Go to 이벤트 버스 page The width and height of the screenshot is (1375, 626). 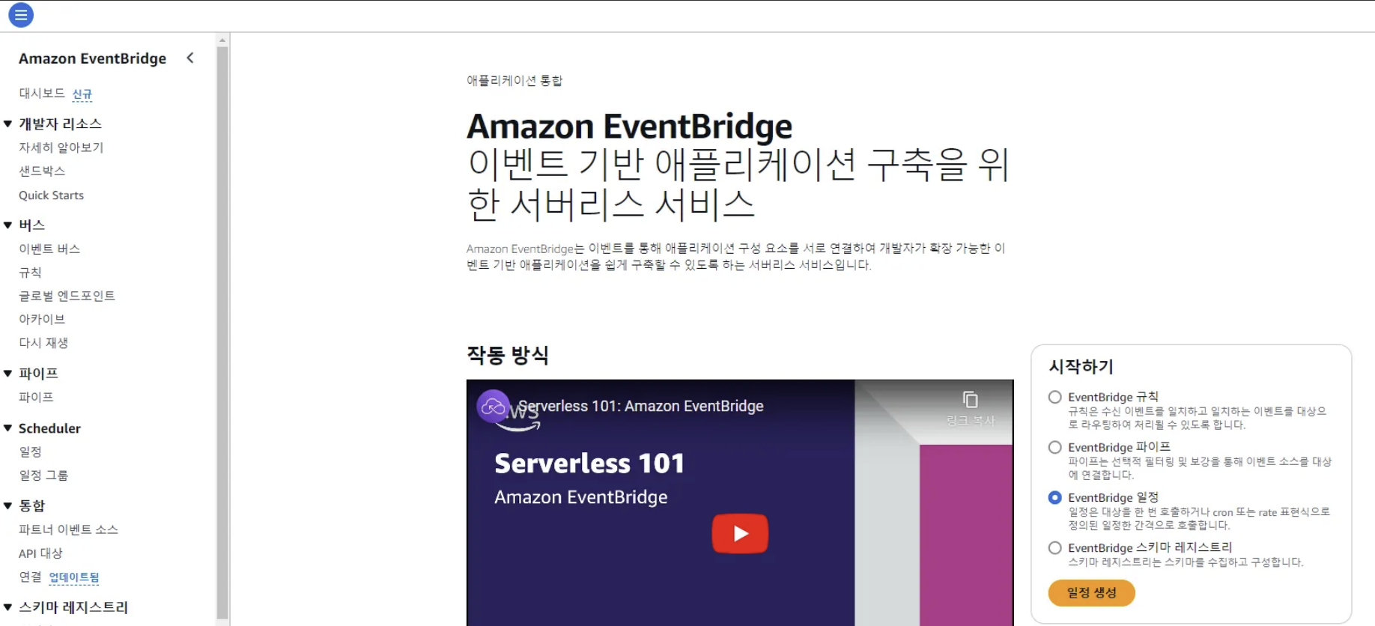click(x=49, y=249)
